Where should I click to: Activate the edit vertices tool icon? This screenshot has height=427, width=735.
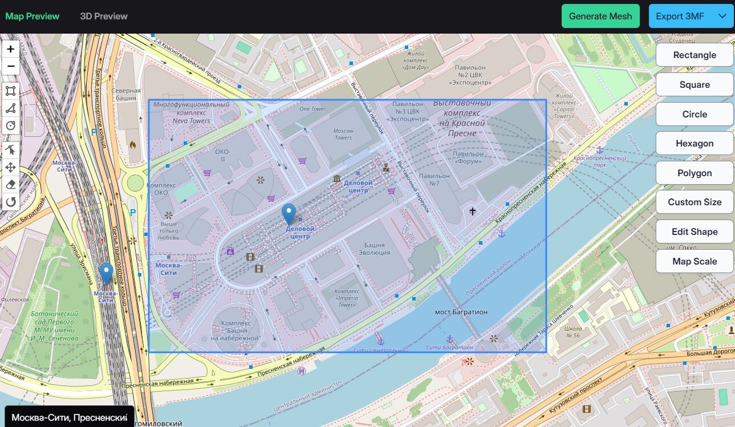(10, 149)
